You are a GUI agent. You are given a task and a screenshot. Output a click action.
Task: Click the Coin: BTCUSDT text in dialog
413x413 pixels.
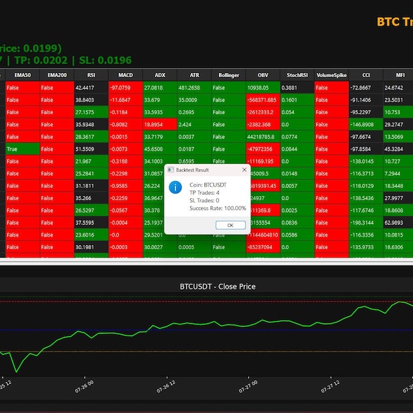[x=208, y=185]
